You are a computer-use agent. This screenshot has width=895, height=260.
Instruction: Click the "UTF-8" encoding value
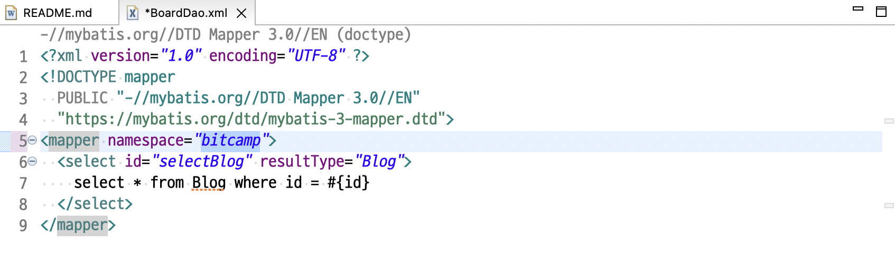316,55
